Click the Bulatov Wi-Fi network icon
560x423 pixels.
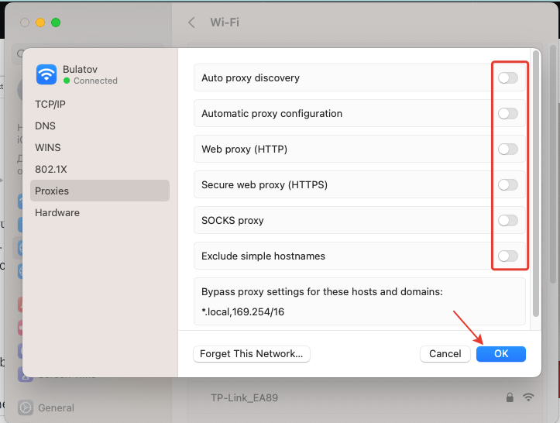click(x=46, y=74)
